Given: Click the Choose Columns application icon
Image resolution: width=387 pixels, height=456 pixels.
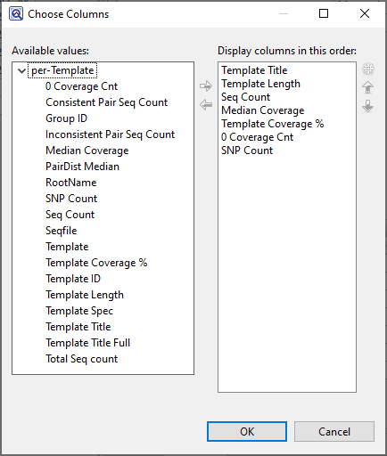Looking at the screenshot, I should pos(16,14).
